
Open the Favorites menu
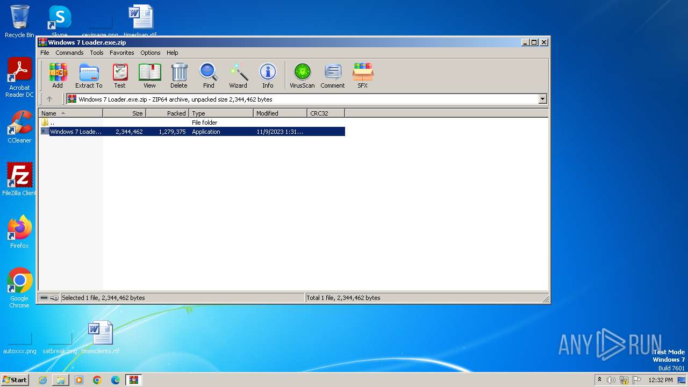(x=122, y=53)
